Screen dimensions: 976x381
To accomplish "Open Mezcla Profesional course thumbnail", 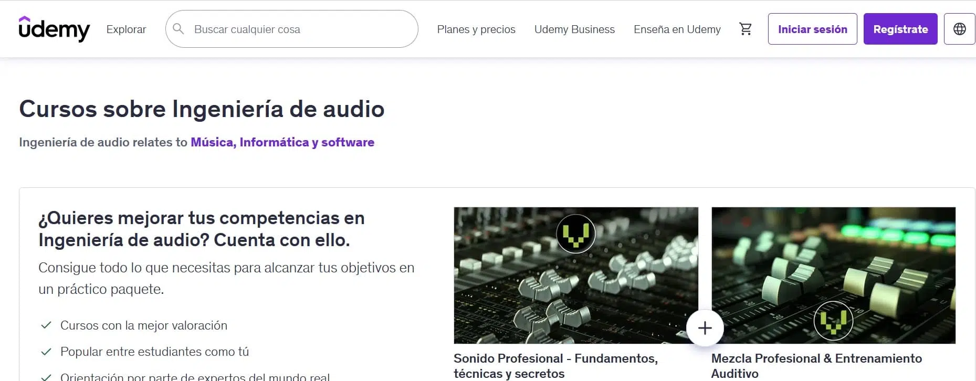I will click(x=833, y=276).
